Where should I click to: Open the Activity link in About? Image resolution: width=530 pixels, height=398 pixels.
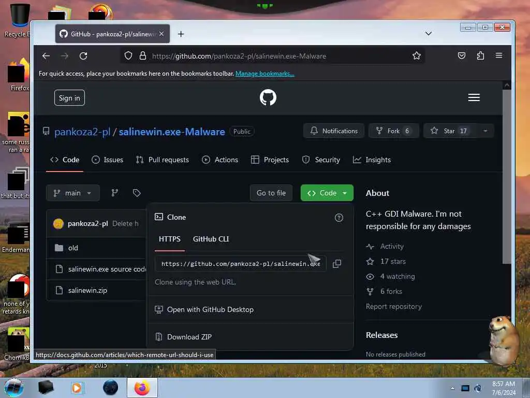click(x=385, y=246)
